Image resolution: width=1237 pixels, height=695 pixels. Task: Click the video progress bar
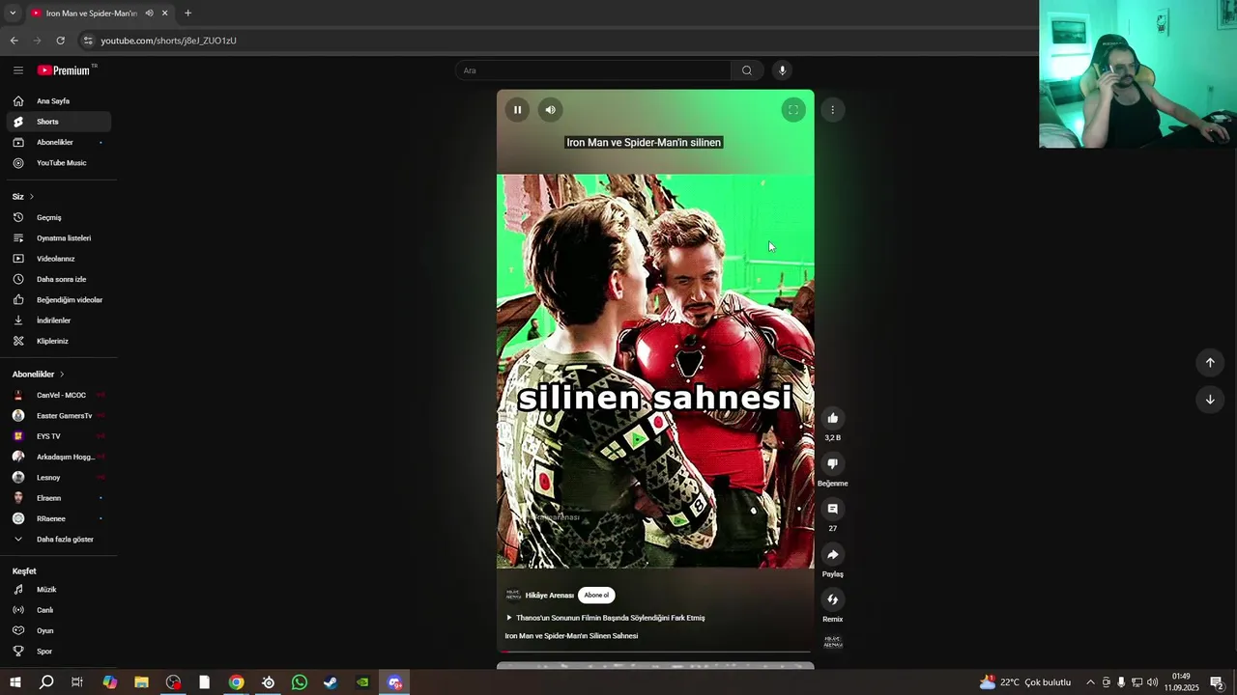[655, 653]
